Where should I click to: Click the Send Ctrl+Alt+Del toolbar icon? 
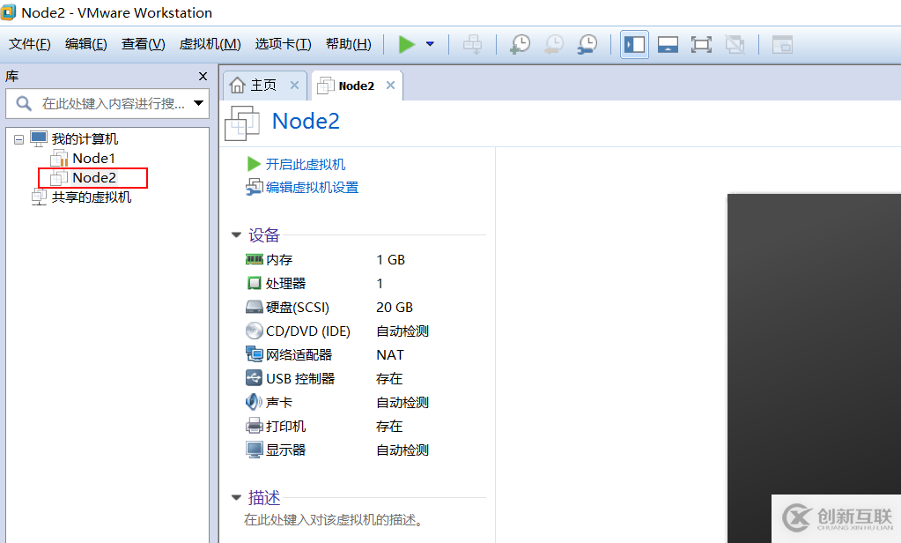coord(472,44)
